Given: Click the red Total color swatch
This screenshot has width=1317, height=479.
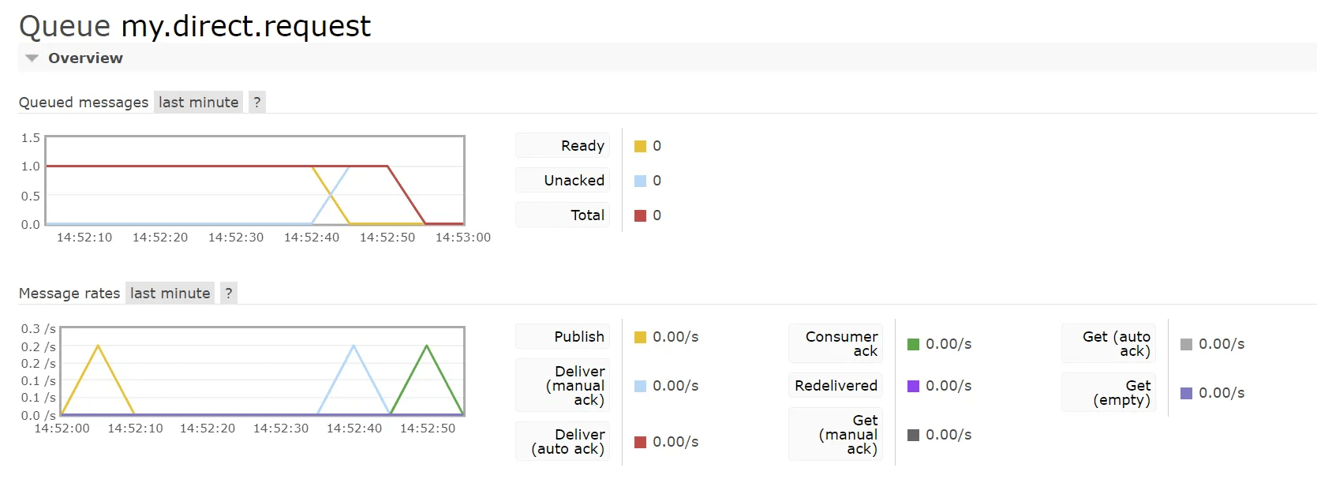Looking at the screenshot, I should click(640, 216).
